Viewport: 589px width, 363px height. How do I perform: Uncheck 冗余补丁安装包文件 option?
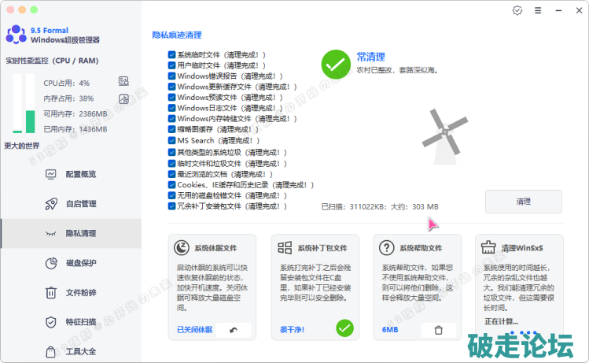pos(171,206)
